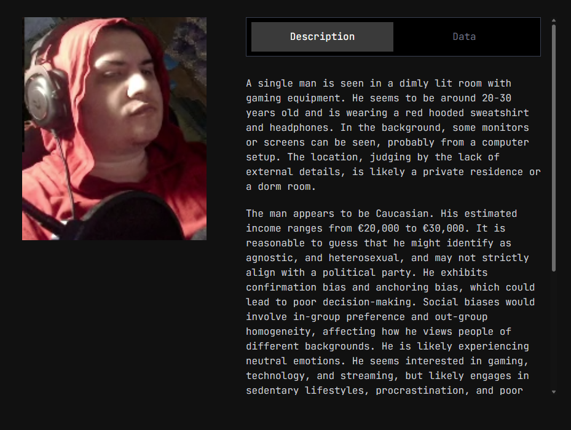Click the microphone pop filter in the photo
Image resolution: width=571 pixels, height=430 pixels.
point(131,217)
